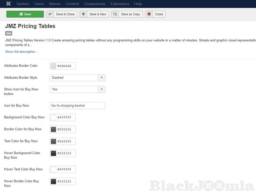
Task: Click the Icon for Buy Now text field
Action: pyautogui.click(x=77, y=106)
